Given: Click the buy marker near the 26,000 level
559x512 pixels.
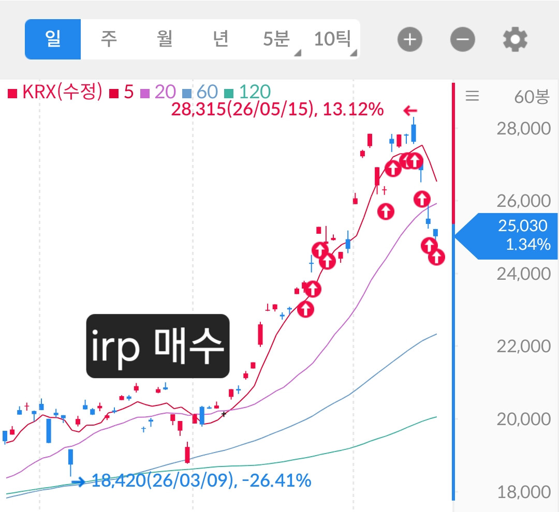Looking at the screenshot, I should [x=422, y=199].
